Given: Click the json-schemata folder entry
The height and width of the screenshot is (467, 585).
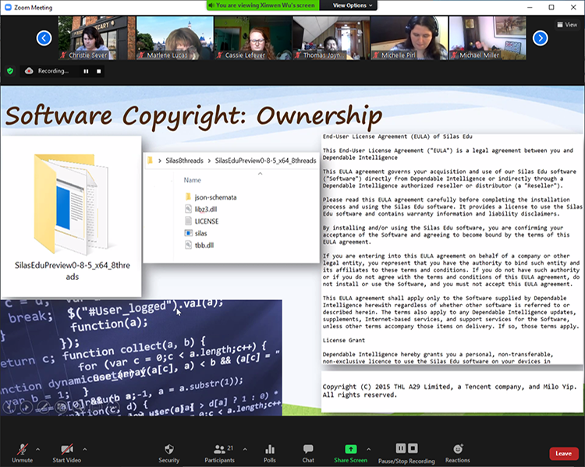Looking at the screenshot, I should pyautogui.click(x=211, y=197).
